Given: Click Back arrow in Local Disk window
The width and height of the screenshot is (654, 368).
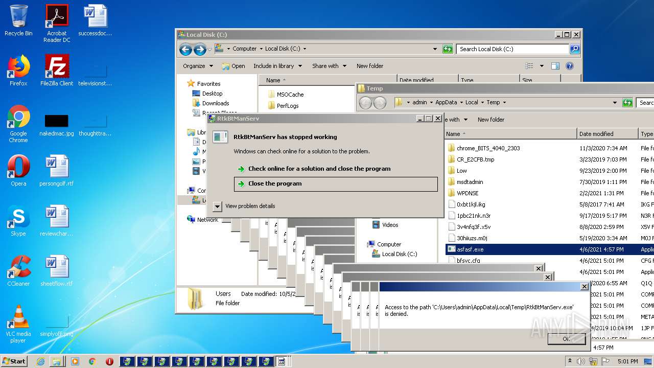Looking at the screenshot, I should click(x=185, y=49).
